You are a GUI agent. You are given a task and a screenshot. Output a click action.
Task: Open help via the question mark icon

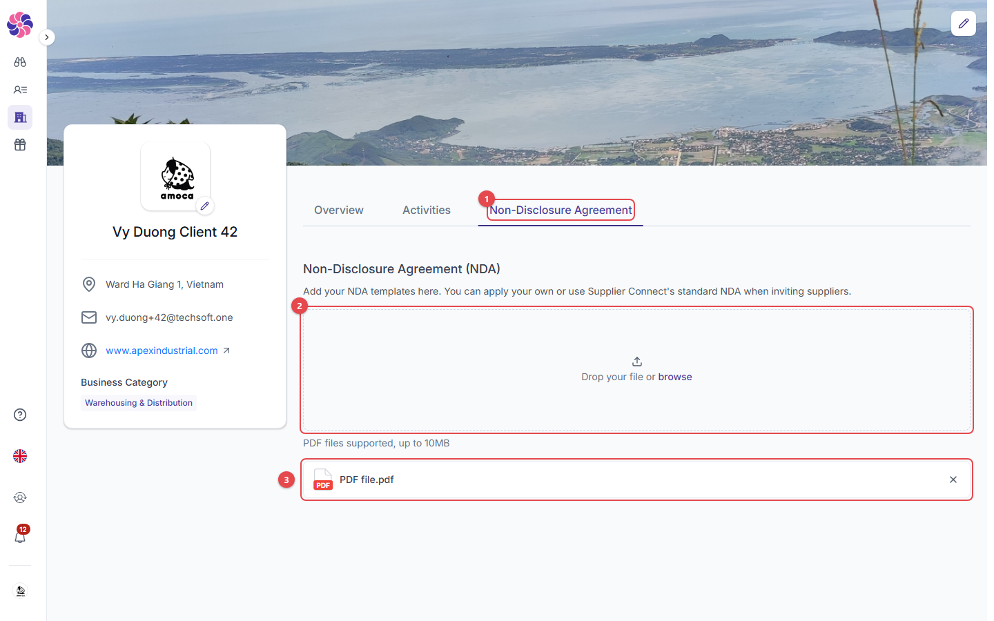tap(20, 415)
